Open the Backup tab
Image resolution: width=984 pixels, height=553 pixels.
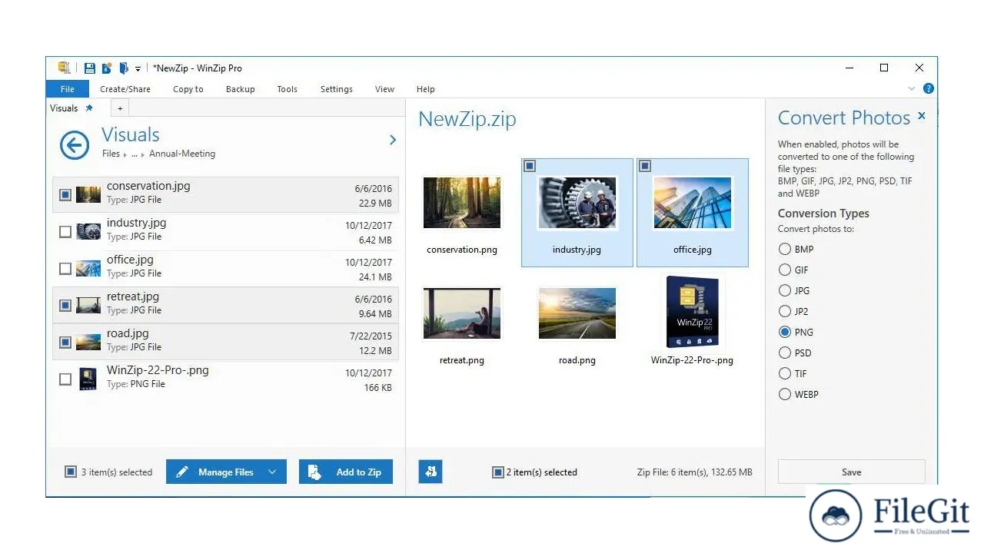240,89
